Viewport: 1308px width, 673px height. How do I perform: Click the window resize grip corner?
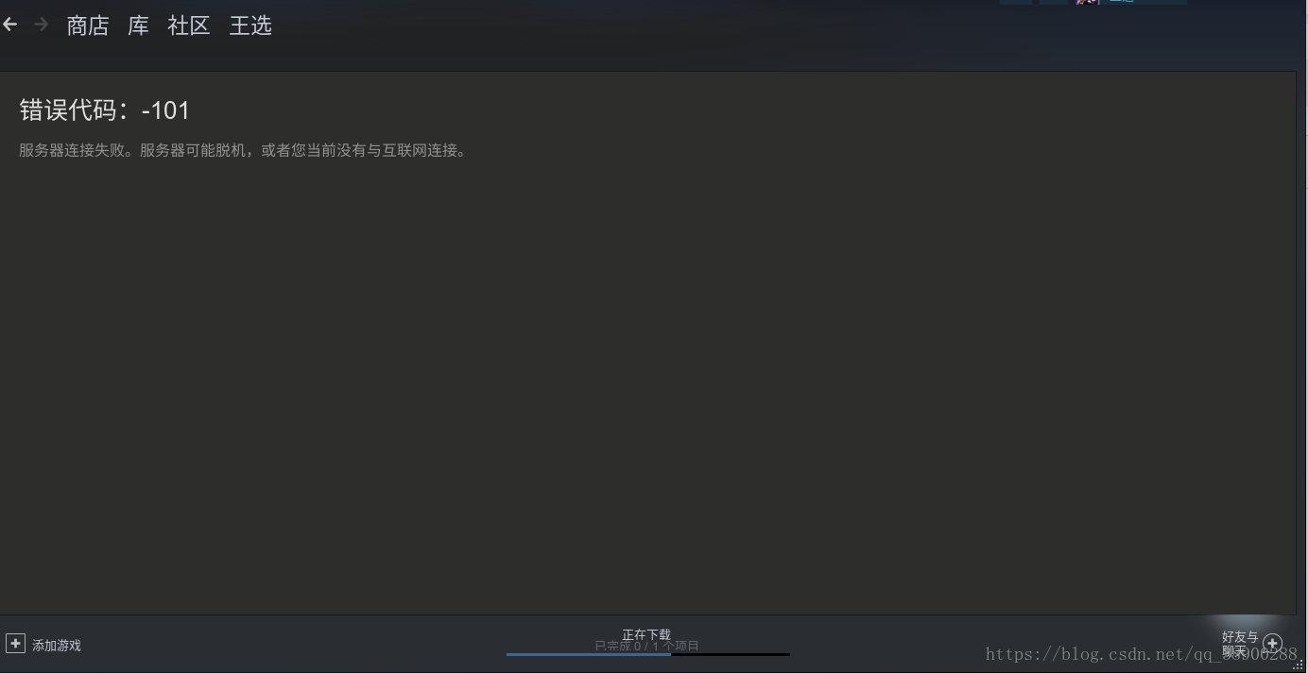pyautogui.click(x=1299, y=665)
